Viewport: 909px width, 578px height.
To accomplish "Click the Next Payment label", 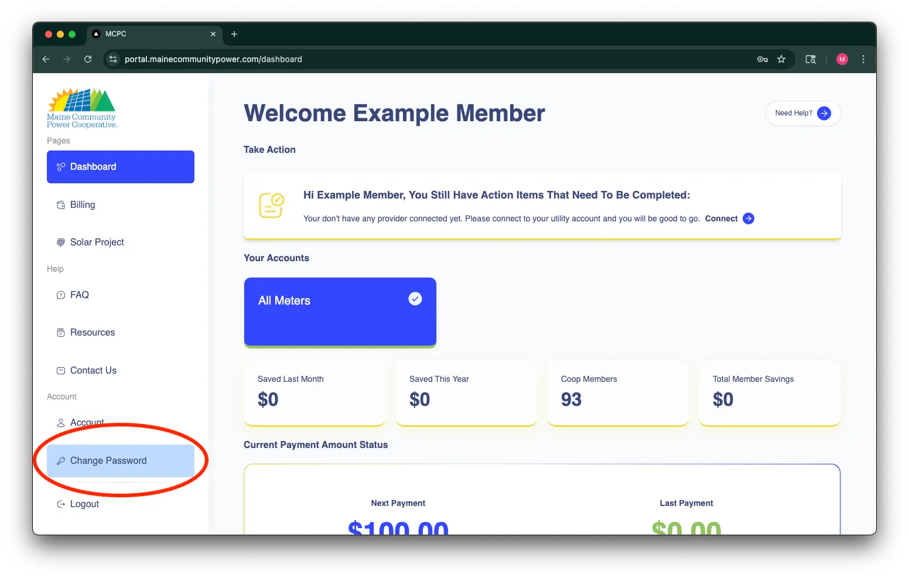I will [398, 503].
